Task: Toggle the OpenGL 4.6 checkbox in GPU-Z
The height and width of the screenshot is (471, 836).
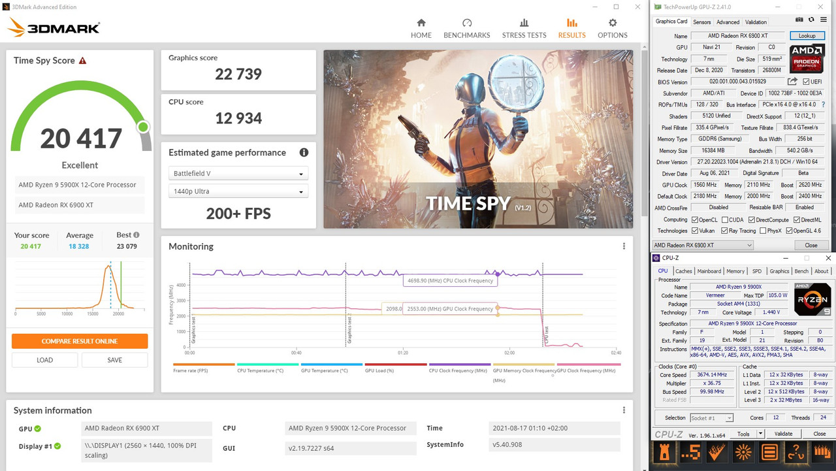Action: (x=789, y=231)
